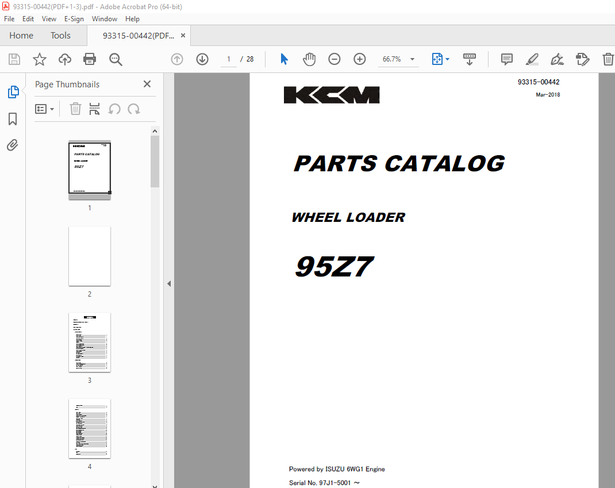The image size is (615, 488).
Task: Open the Bookmarks side panel icon
Action: click(13, 119)
